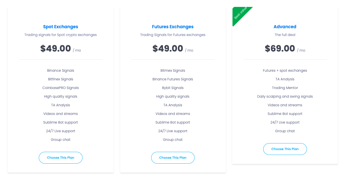Click the Trading Mentor feature in the Advanced plan
Viewport: 346px width, 176px height.
coord(285,88)
